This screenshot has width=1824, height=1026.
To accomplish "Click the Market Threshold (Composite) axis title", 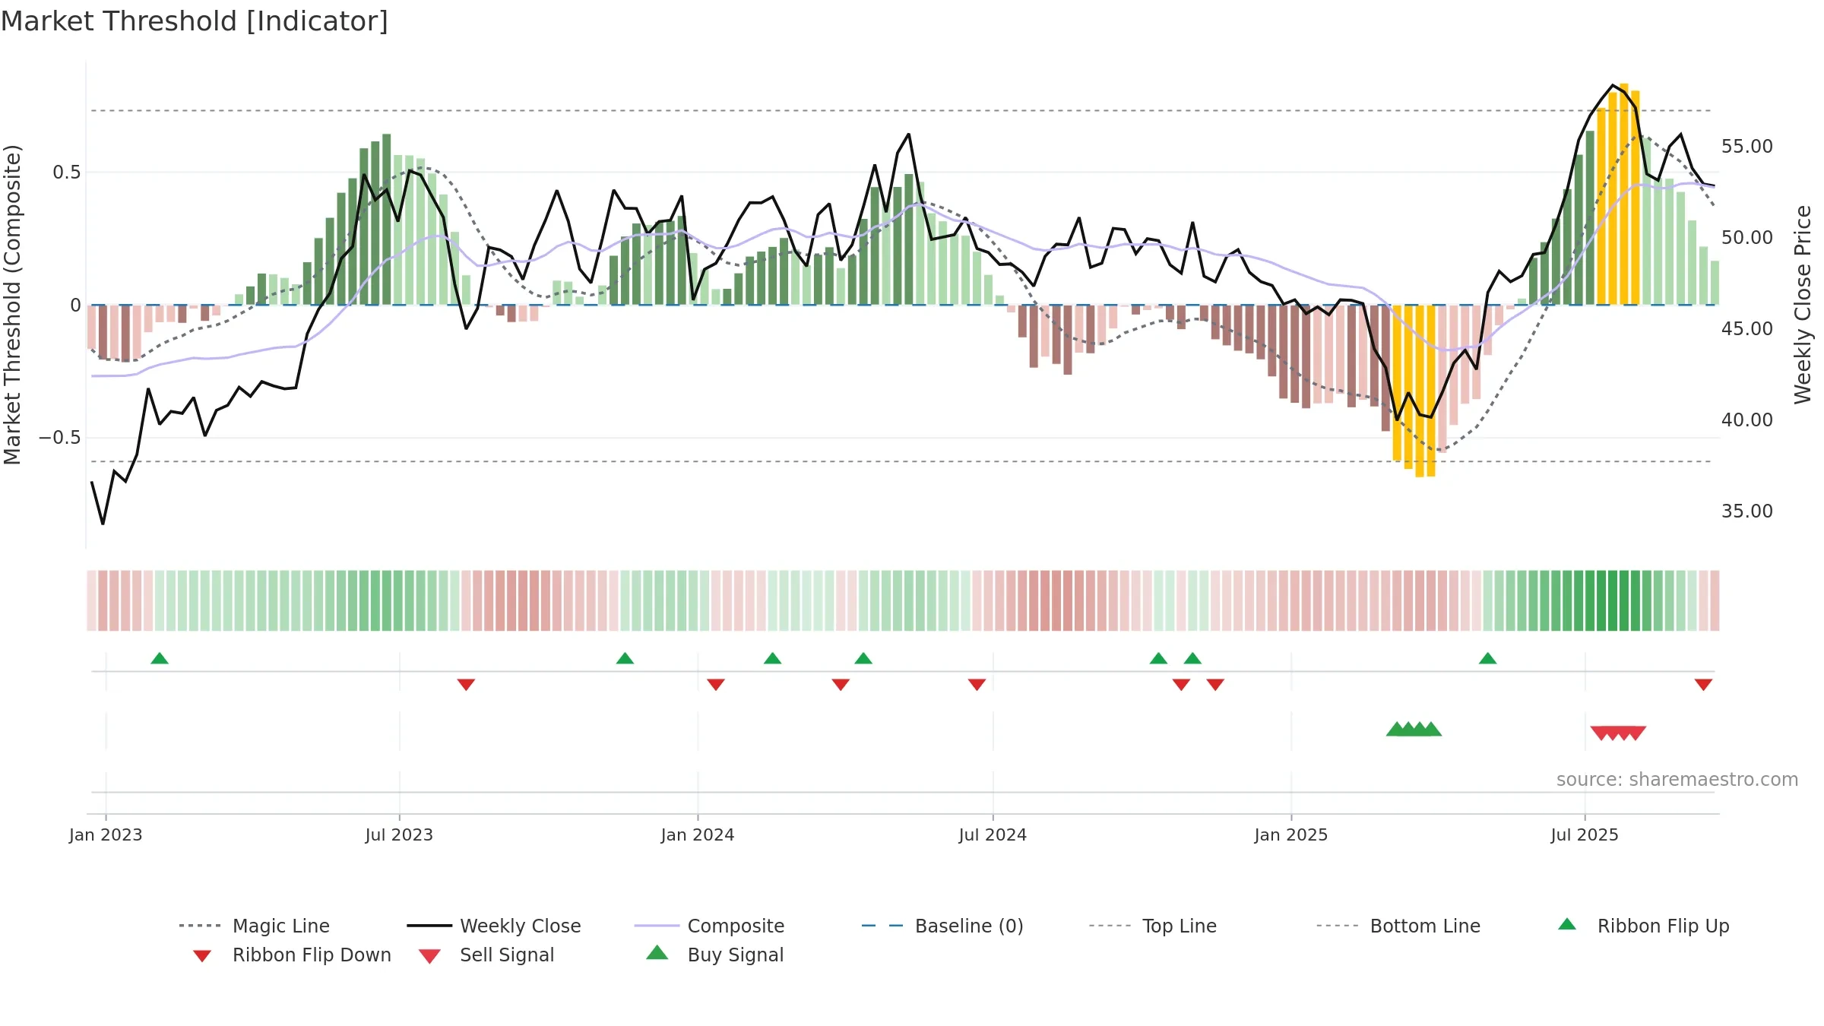I will click(12, 305).
